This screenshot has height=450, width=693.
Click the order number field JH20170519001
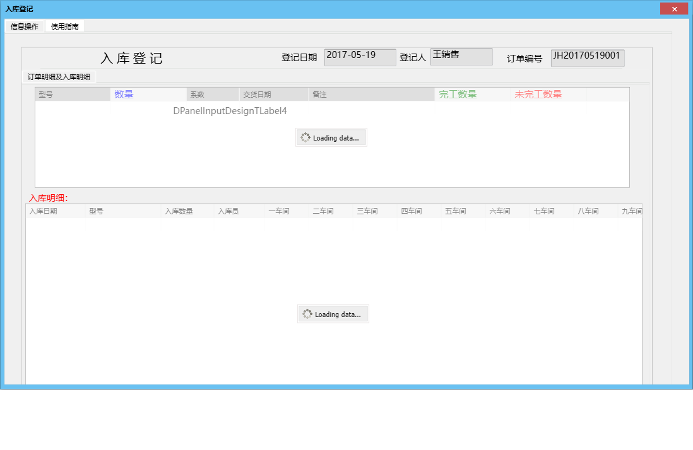[587, 57]
